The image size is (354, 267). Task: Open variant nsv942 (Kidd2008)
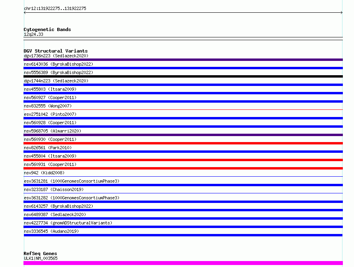44,173
